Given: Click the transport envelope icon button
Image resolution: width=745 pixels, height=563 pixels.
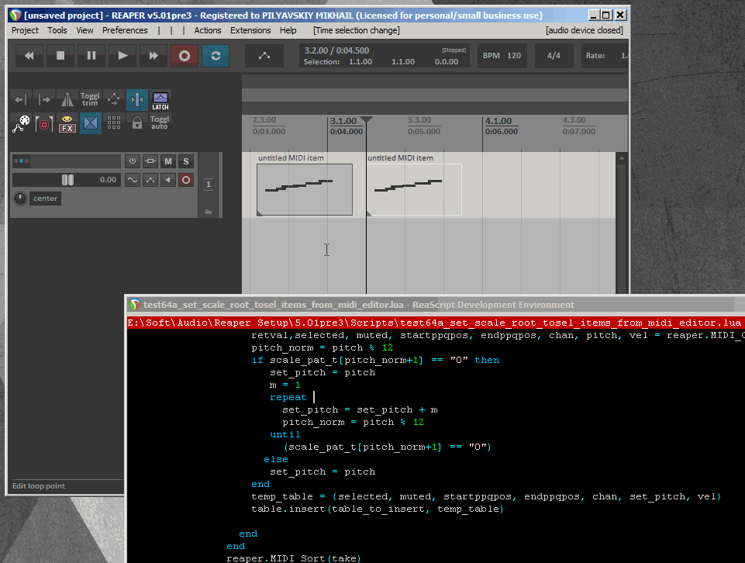Looking at the screenshot, I should (264, 56).
